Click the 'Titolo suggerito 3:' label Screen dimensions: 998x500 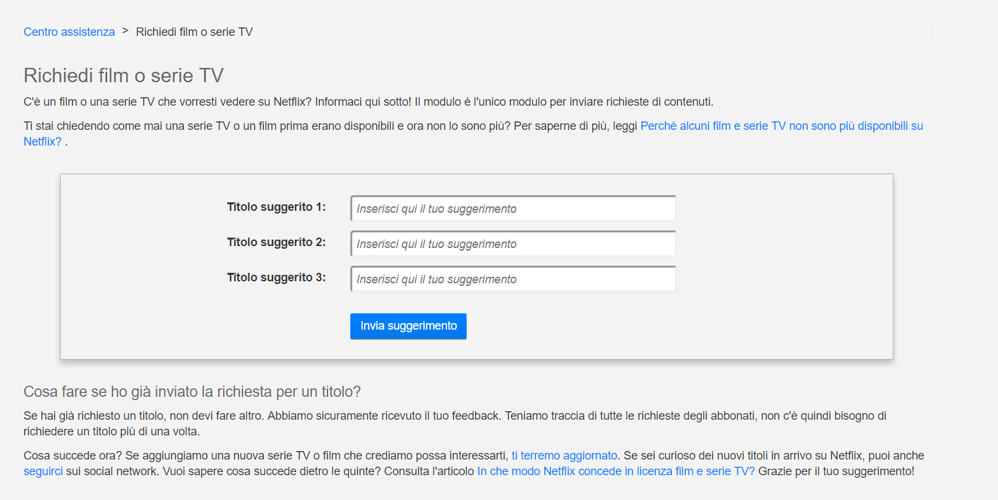[x=276, y=277]
